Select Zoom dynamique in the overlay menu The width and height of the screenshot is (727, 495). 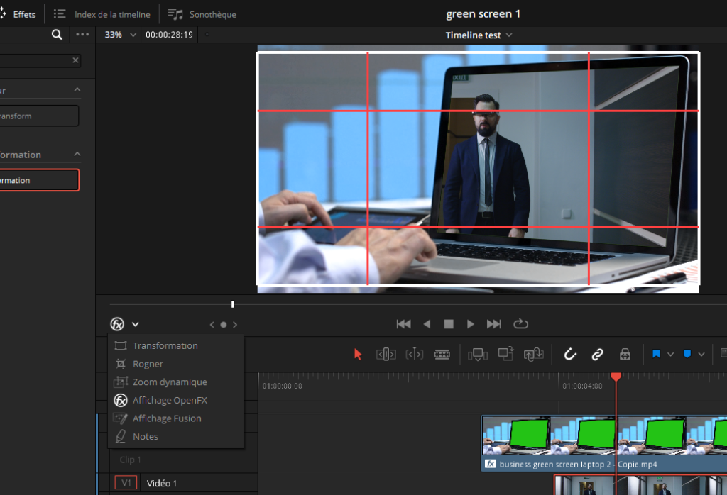169,382
